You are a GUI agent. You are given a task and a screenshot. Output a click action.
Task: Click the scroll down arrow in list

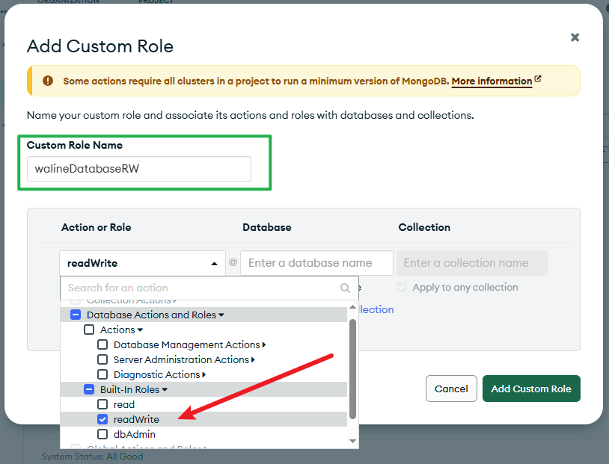(352, 441)
